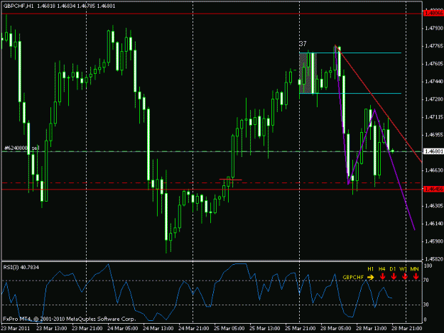The height and width of the screenshot is (333, 444).
Task: Click the 1.45980 price axis label
Action: click(434, 241)
